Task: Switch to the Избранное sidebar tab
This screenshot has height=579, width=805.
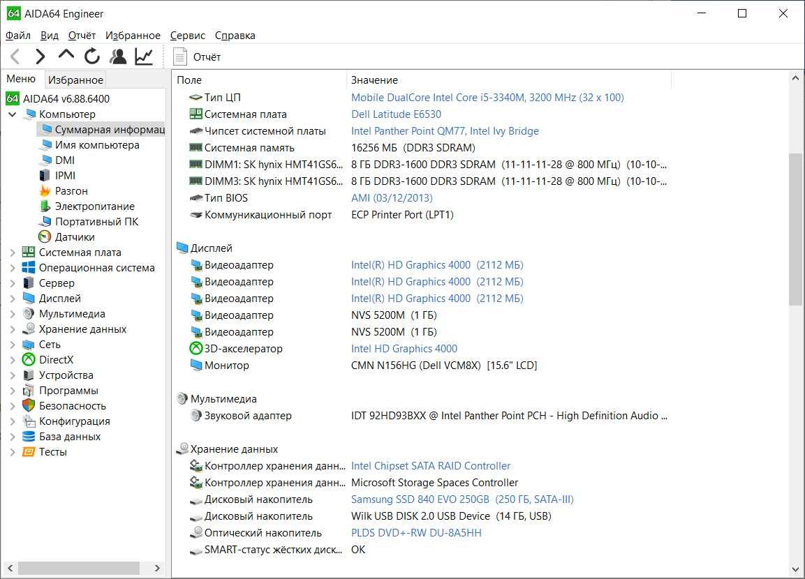Action: (x=75, y=80)
